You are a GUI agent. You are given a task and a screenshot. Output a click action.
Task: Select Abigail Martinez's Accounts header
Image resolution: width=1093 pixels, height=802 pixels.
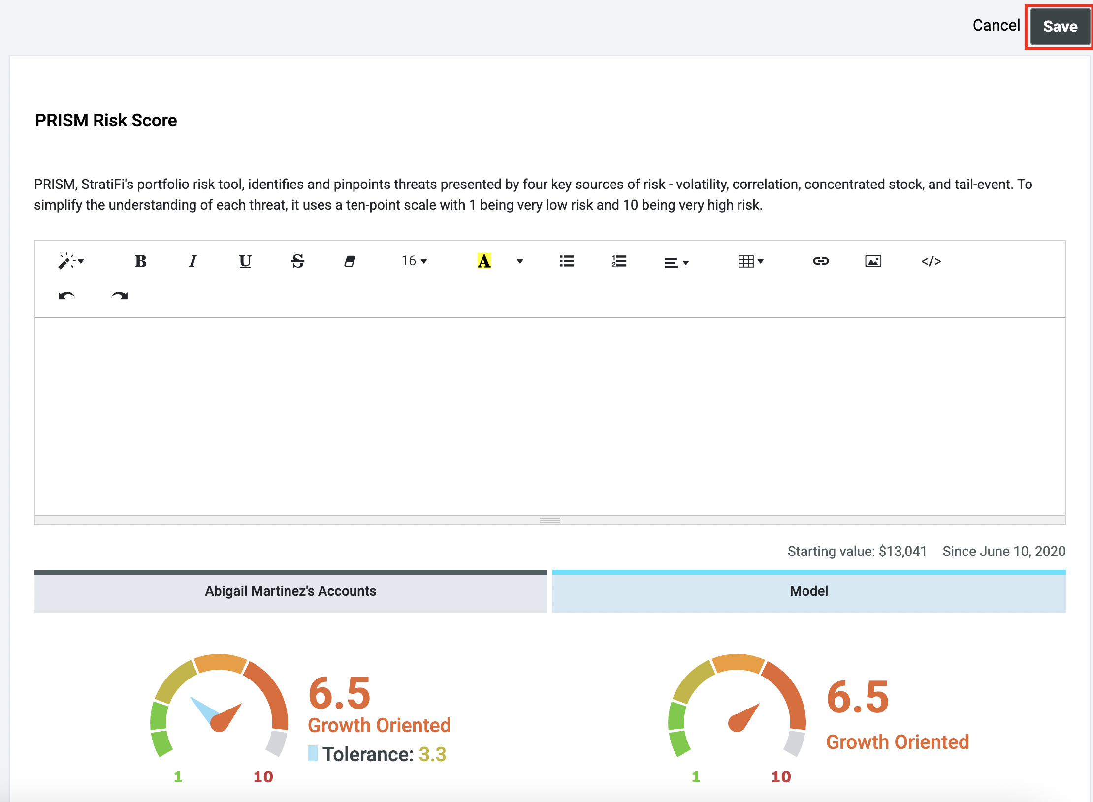point(290,591)
